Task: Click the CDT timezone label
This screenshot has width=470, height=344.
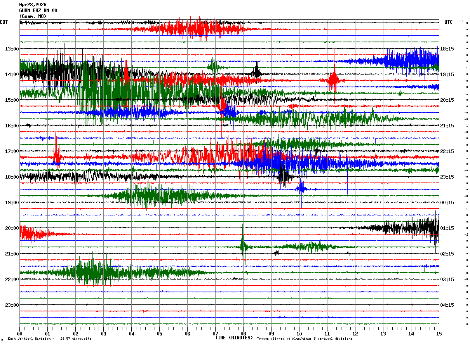Action: coord(4,22)
